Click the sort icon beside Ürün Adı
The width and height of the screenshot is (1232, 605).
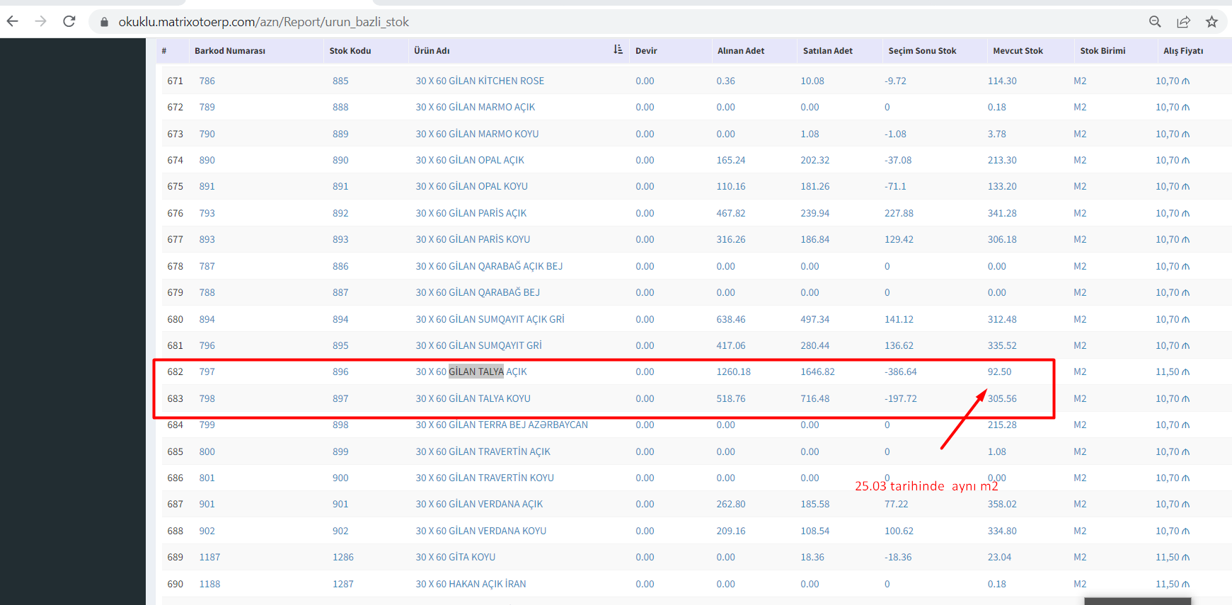point(618,50)
